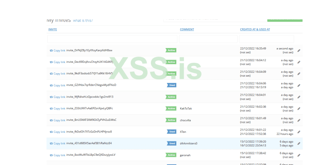Focus the filter box under the COMMENT header
Viewport: 310px width, 165px height.
tap(208, 39)
